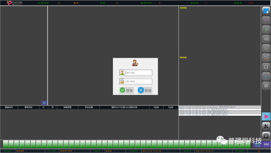
Task: Open the statistics chart icon
Action: coord(266,76)
